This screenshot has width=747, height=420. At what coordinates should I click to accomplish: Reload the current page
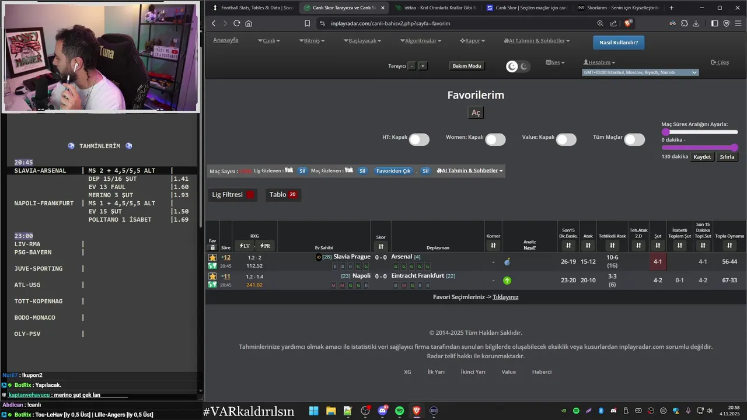236,23
